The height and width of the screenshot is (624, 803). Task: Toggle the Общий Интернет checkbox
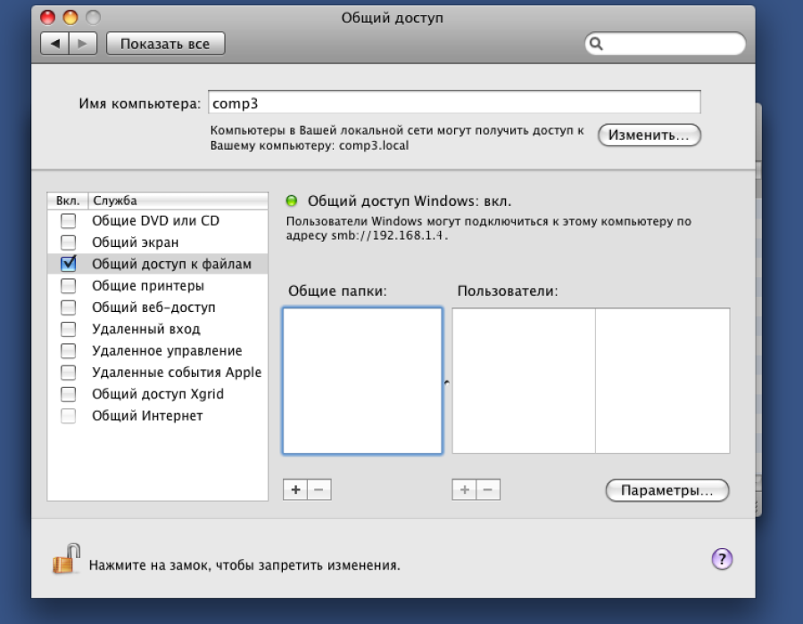[x=68, y=415]
